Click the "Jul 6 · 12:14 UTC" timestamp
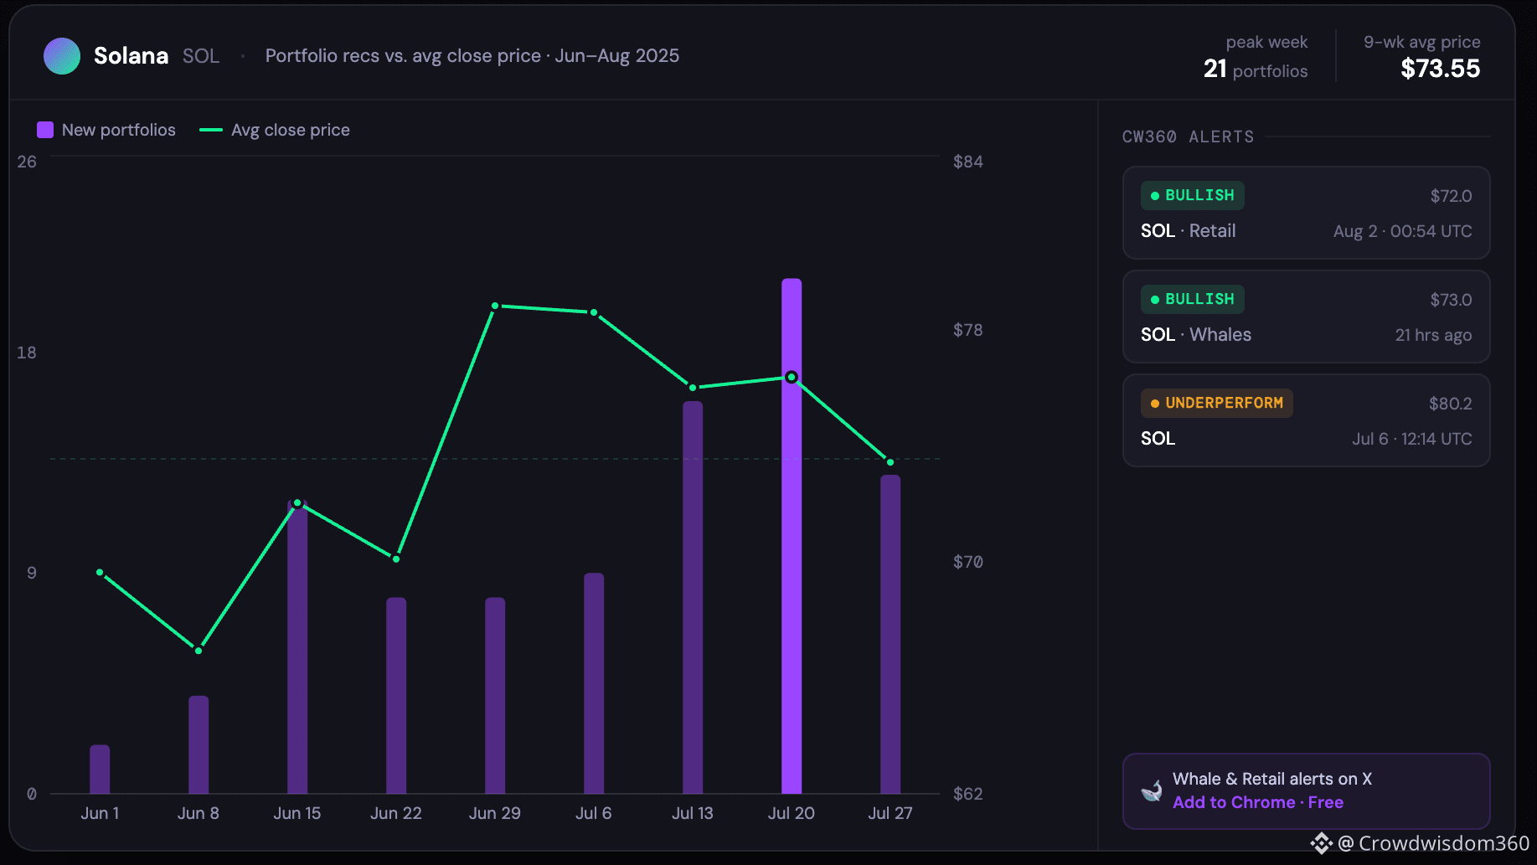Image resolution: width=1537 pixels, height=865 pixels. tap(1412, 439)
